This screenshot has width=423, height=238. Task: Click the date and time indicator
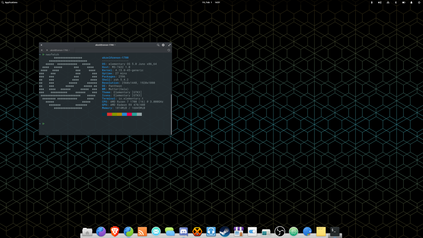tap(211, 2)
